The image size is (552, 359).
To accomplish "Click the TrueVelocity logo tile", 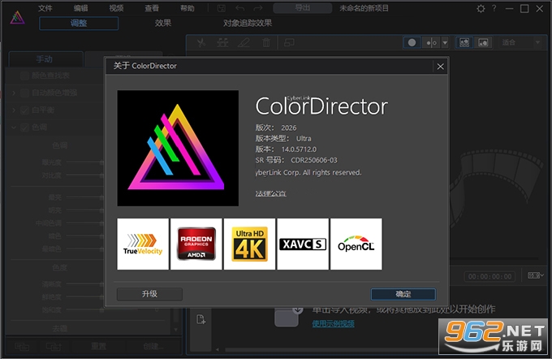I will 143,244.
